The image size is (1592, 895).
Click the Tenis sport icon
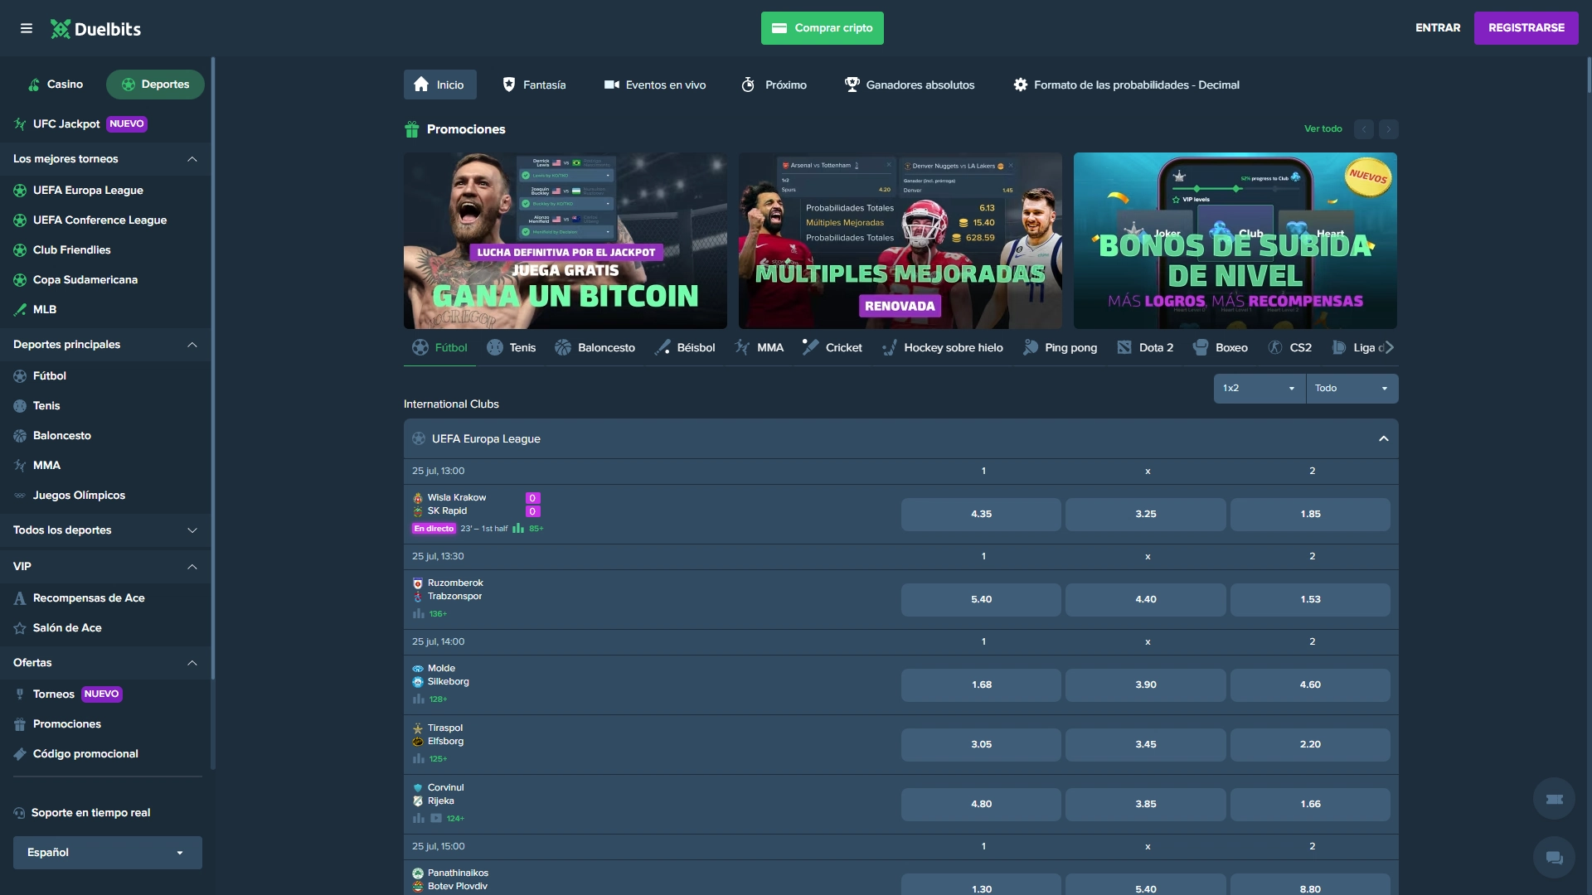[494, 347]
